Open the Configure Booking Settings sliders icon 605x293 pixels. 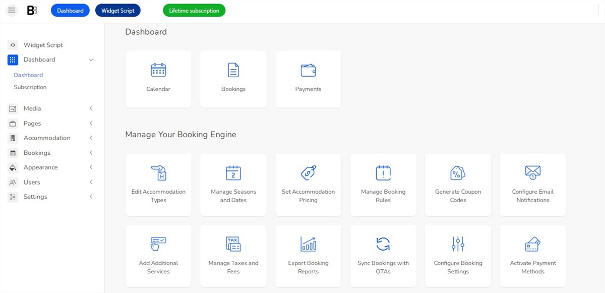pyautogui.click(x=458, y=244)
